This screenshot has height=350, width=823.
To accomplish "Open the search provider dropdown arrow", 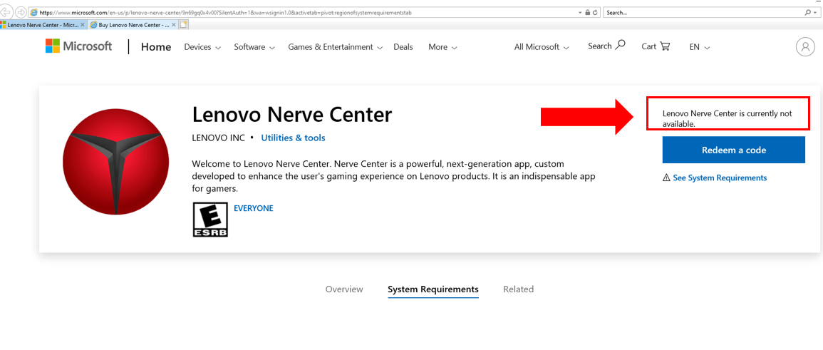I will (x=814, y=12).
